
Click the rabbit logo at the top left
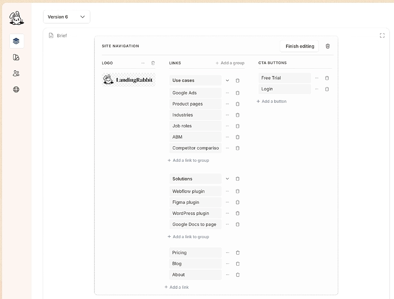(16, 18)
